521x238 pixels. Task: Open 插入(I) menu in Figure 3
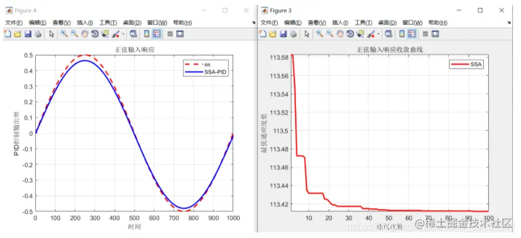340,23
